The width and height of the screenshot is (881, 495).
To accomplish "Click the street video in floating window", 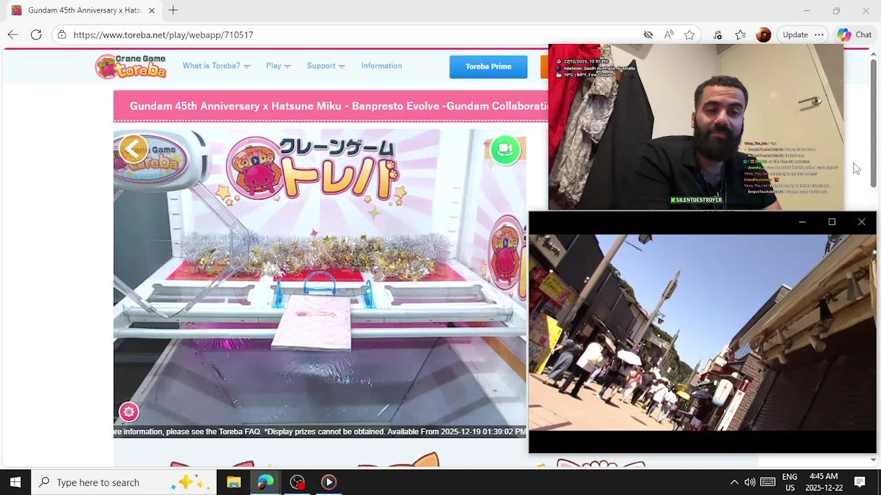I will pyautogui.click(x=702, y=333).
